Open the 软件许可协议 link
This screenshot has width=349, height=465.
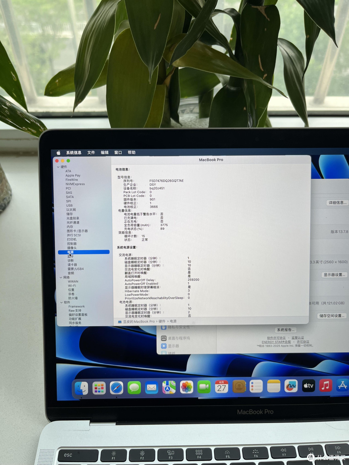[276, 338]
